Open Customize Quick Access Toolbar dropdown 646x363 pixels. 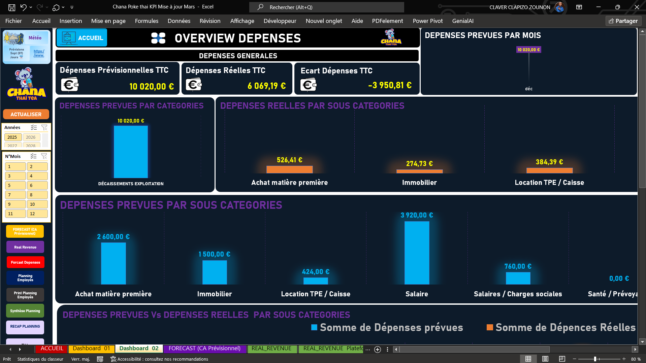click(x=72, y=7)
